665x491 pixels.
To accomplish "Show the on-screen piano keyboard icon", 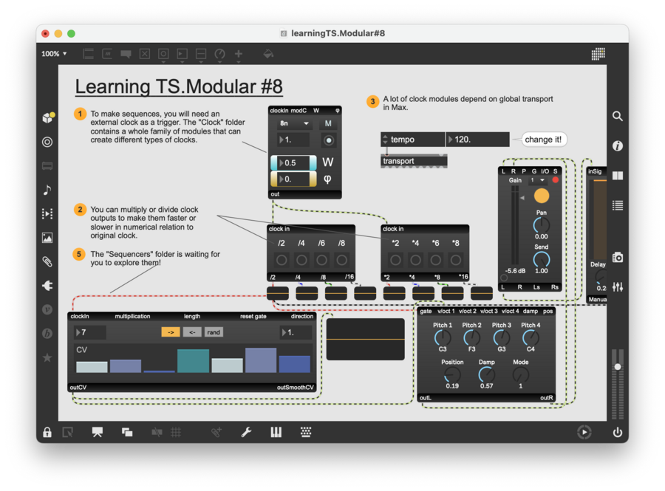I will pyautogui.click(x=276, y=432).
